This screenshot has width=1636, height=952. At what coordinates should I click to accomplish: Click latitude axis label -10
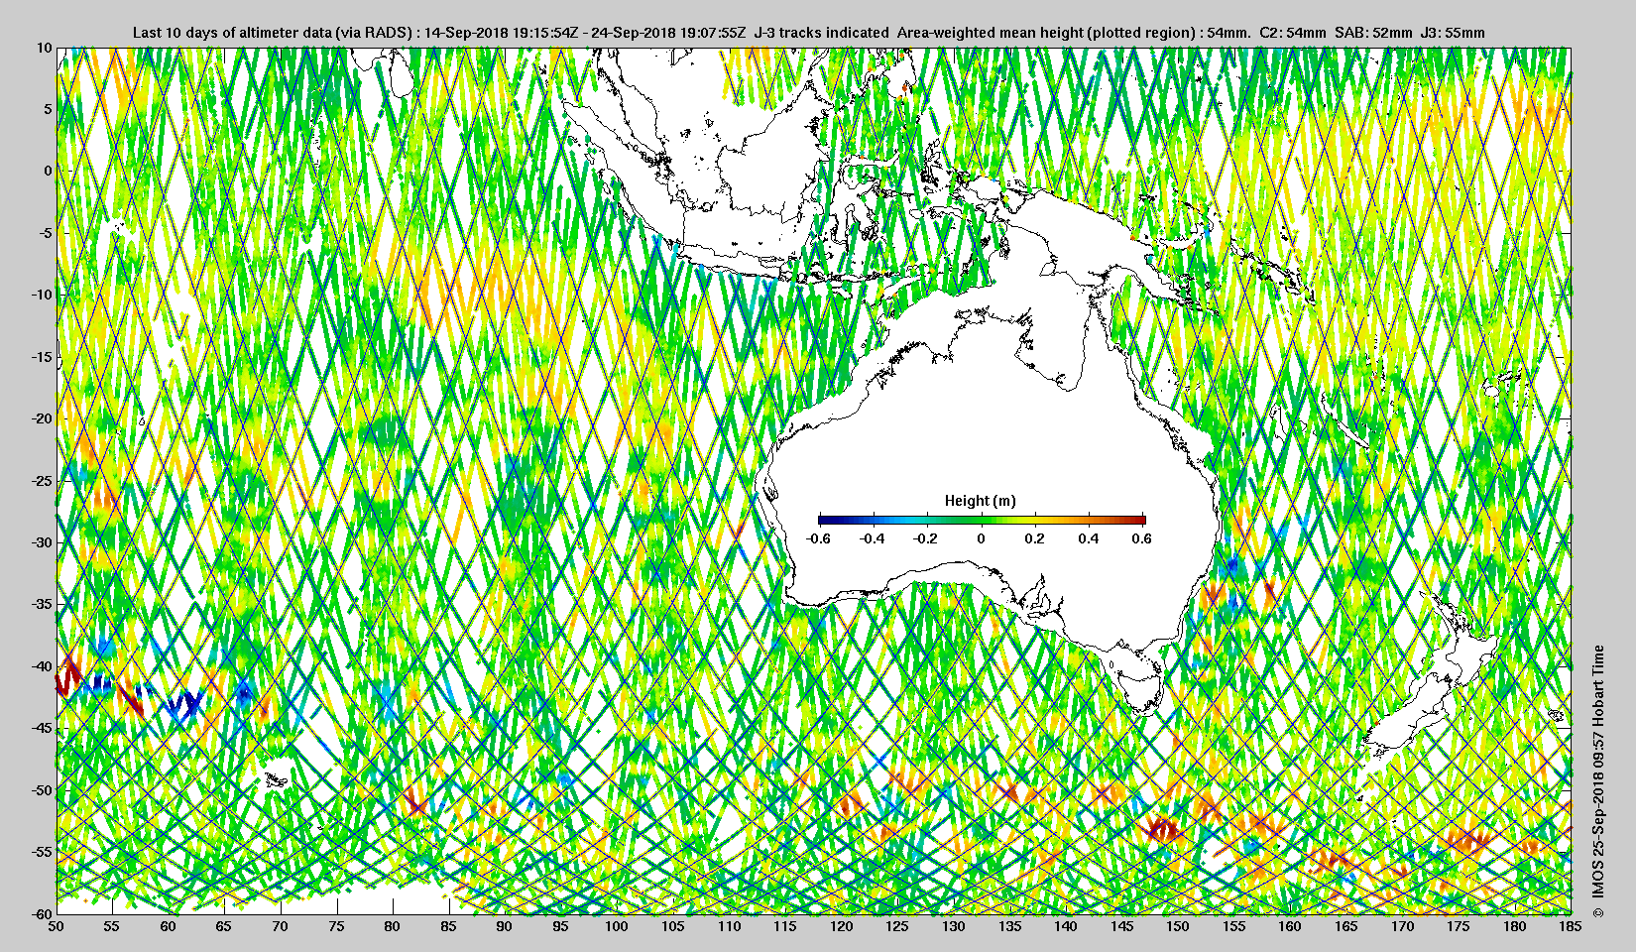pos(42,295)
